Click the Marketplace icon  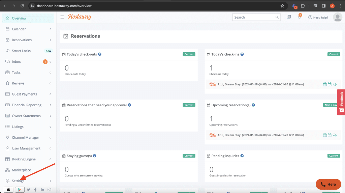[7, 170]
